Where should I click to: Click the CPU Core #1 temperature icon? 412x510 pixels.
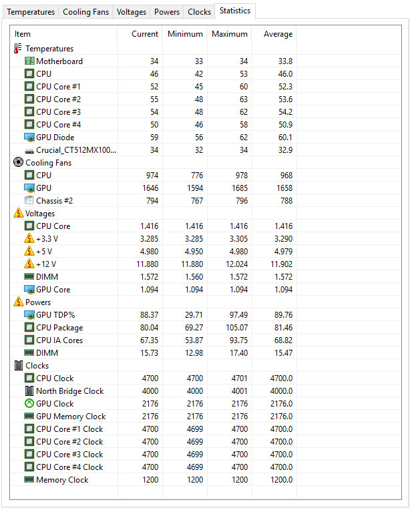(29, 87)
